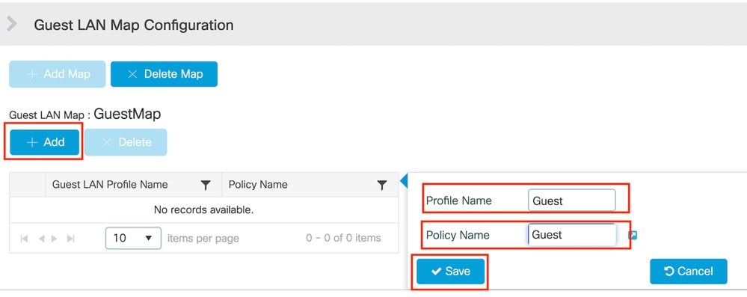Click the Profile Name input field

(572, 200)
